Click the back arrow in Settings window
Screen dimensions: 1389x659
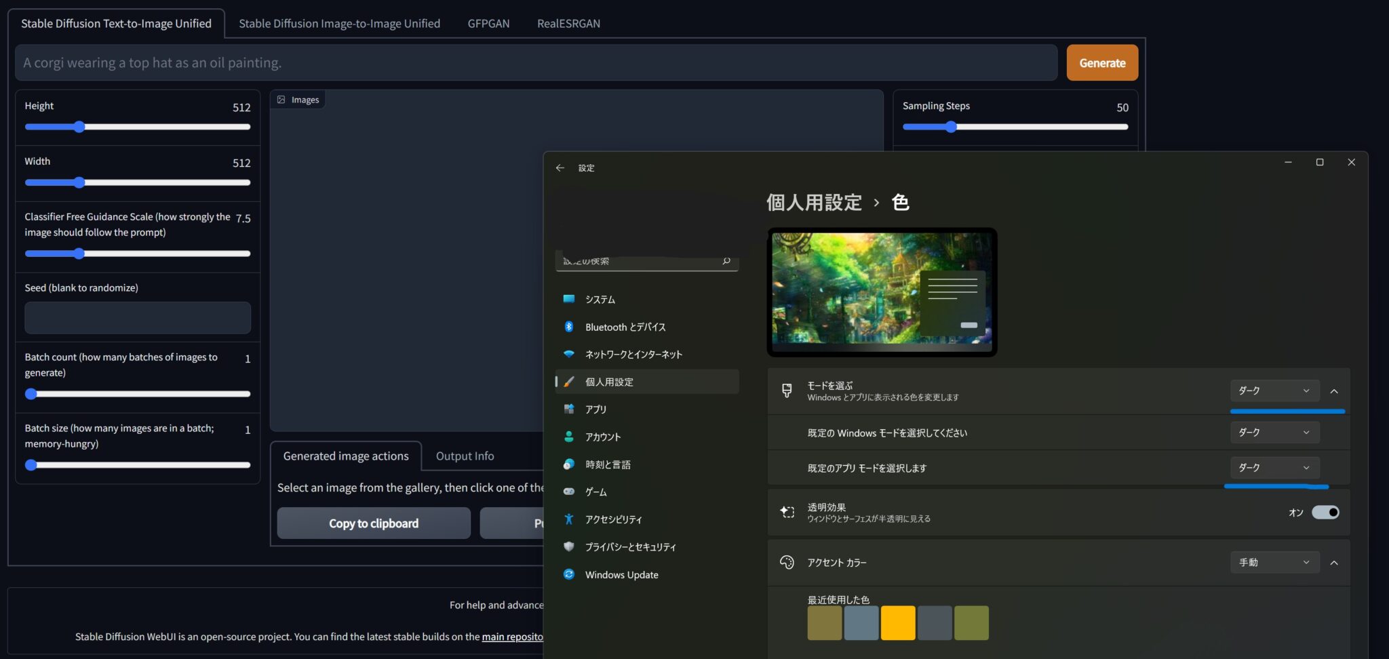click(x=560, y=168)
